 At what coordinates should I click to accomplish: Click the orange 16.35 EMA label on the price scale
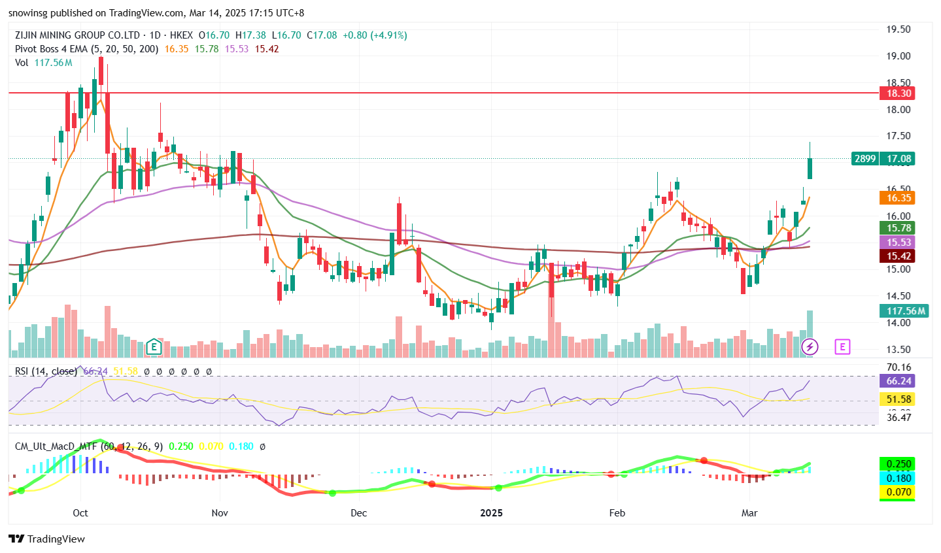898,198
